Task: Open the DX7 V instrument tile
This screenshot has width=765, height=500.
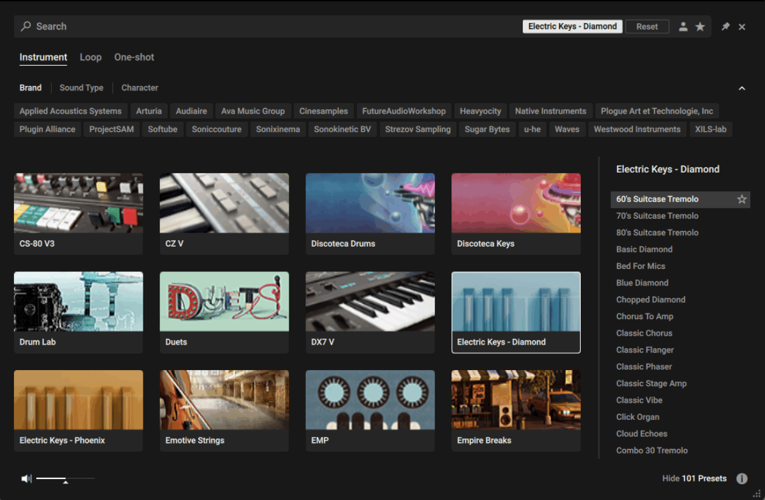Action: [370, 313]
